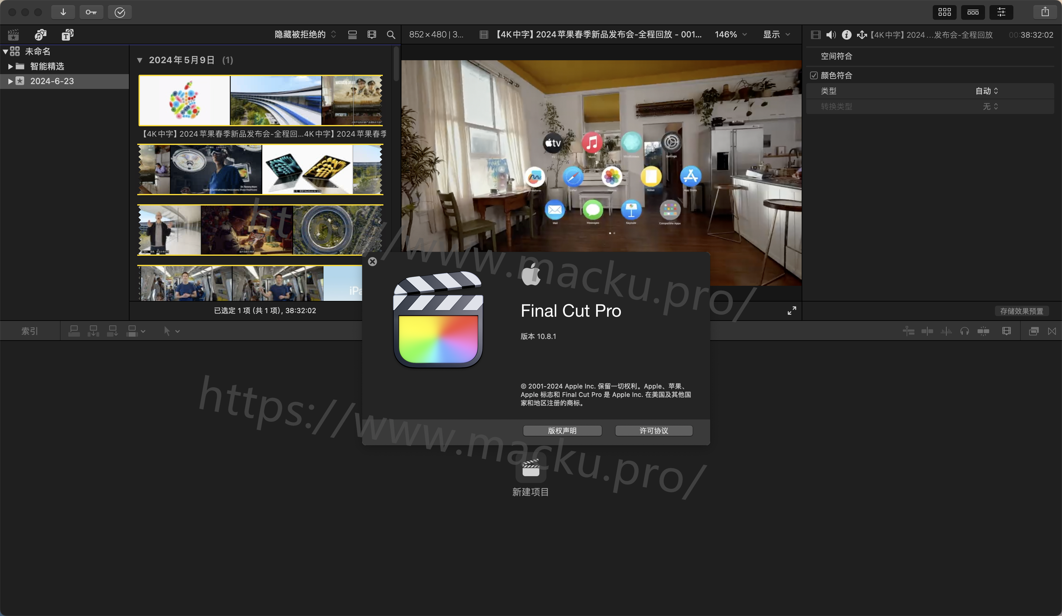Image resolution: width=1062 pixels, height=616 pixels.
Task: Open timeline clip appearance icon
Action: point(1006,332)
